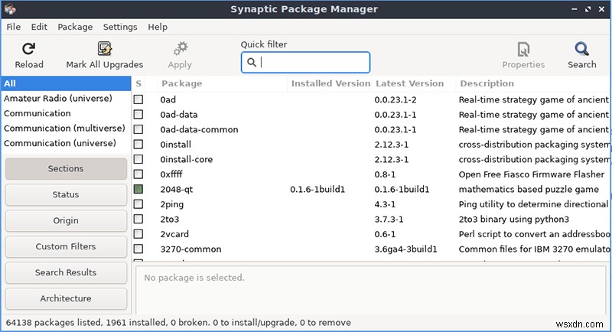Select the 0install-core package name
Viewport: 612px width, 332px height.
point(187,160)
